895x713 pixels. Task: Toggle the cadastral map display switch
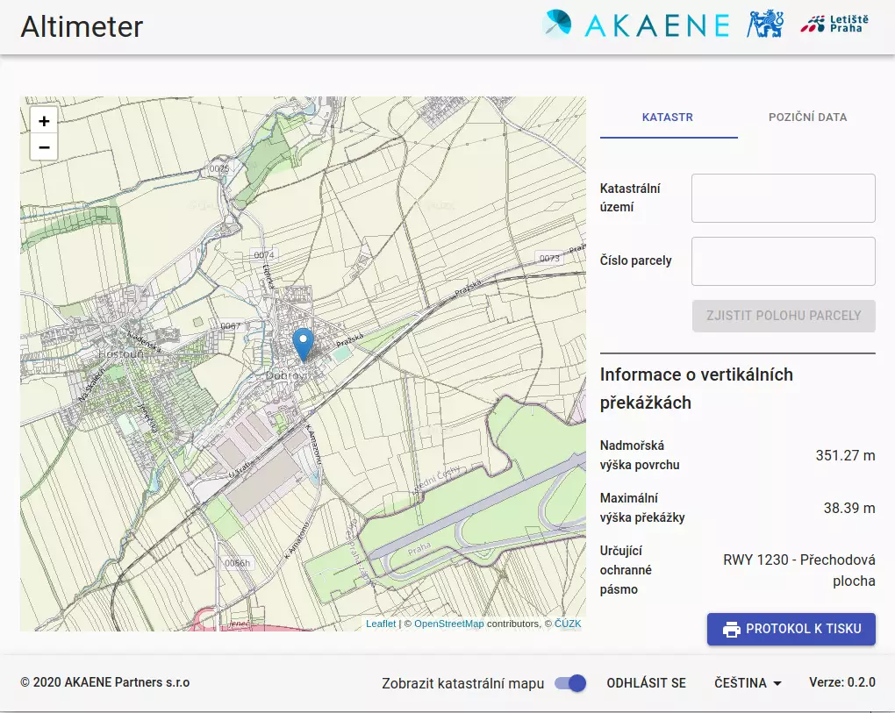point(570,683)
